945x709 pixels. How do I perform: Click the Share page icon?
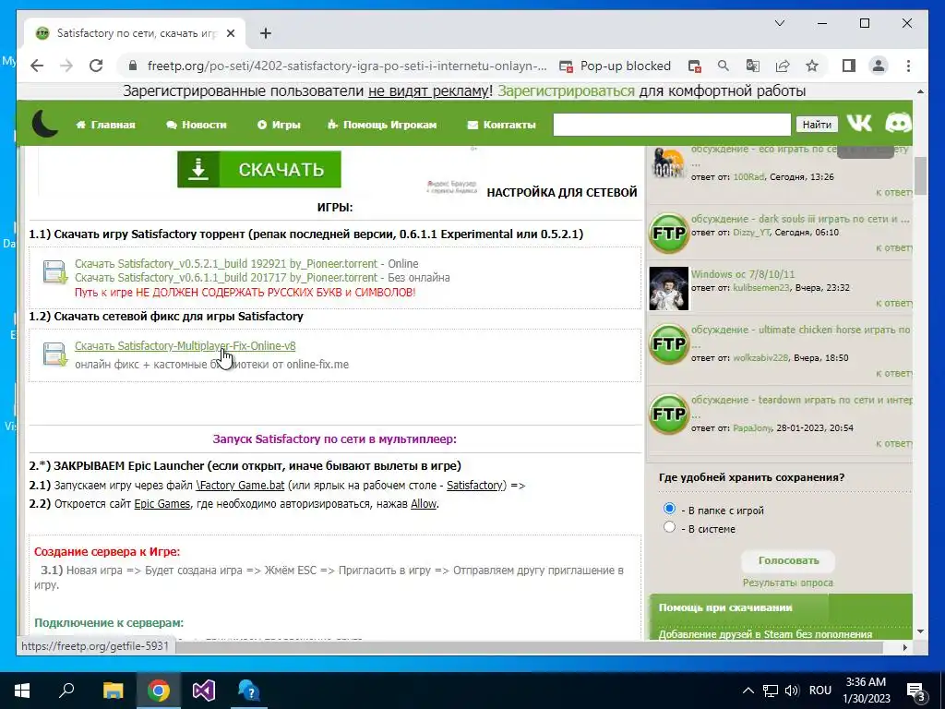point(783,66)
